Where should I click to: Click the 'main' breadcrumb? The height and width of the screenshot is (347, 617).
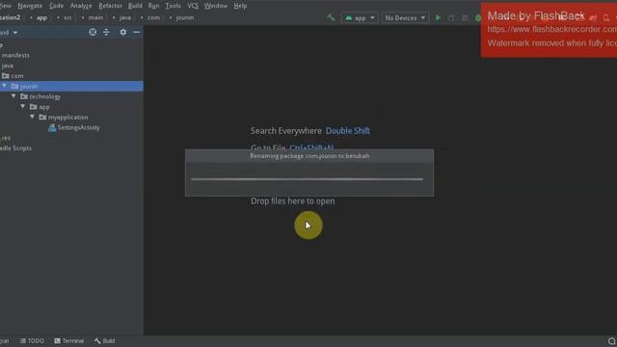pos(95,17)
